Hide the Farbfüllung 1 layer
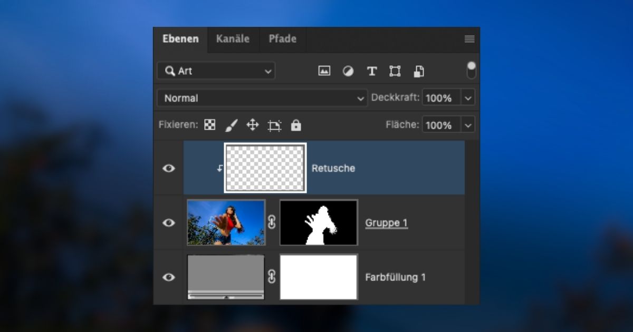Screen dimensions: 633x332 point(169,277)
